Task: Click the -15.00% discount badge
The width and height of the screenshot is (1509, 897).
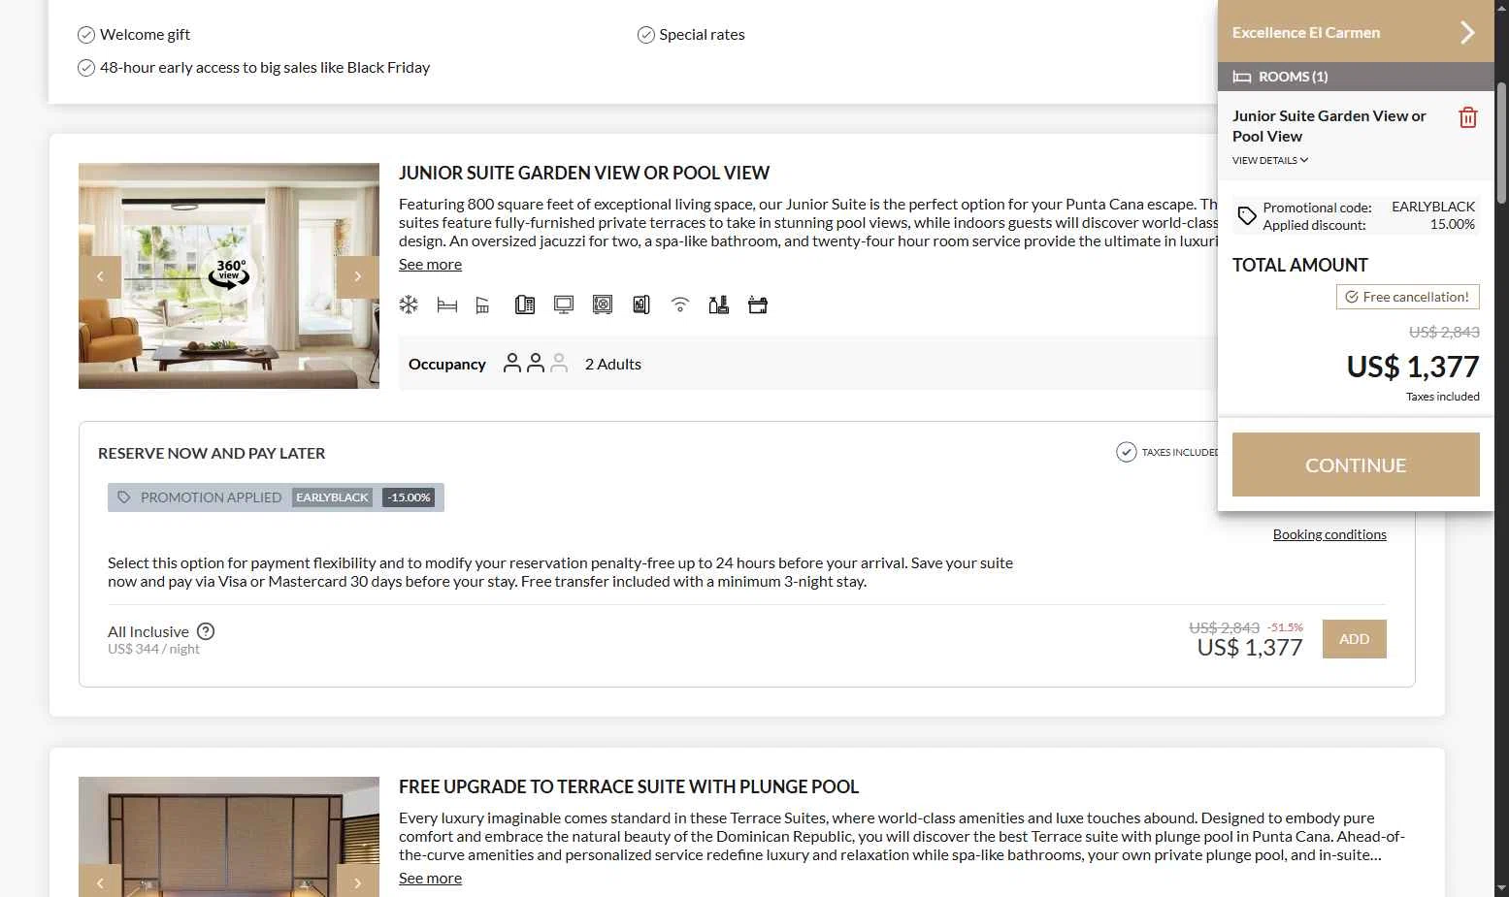Action: point(409,497)
